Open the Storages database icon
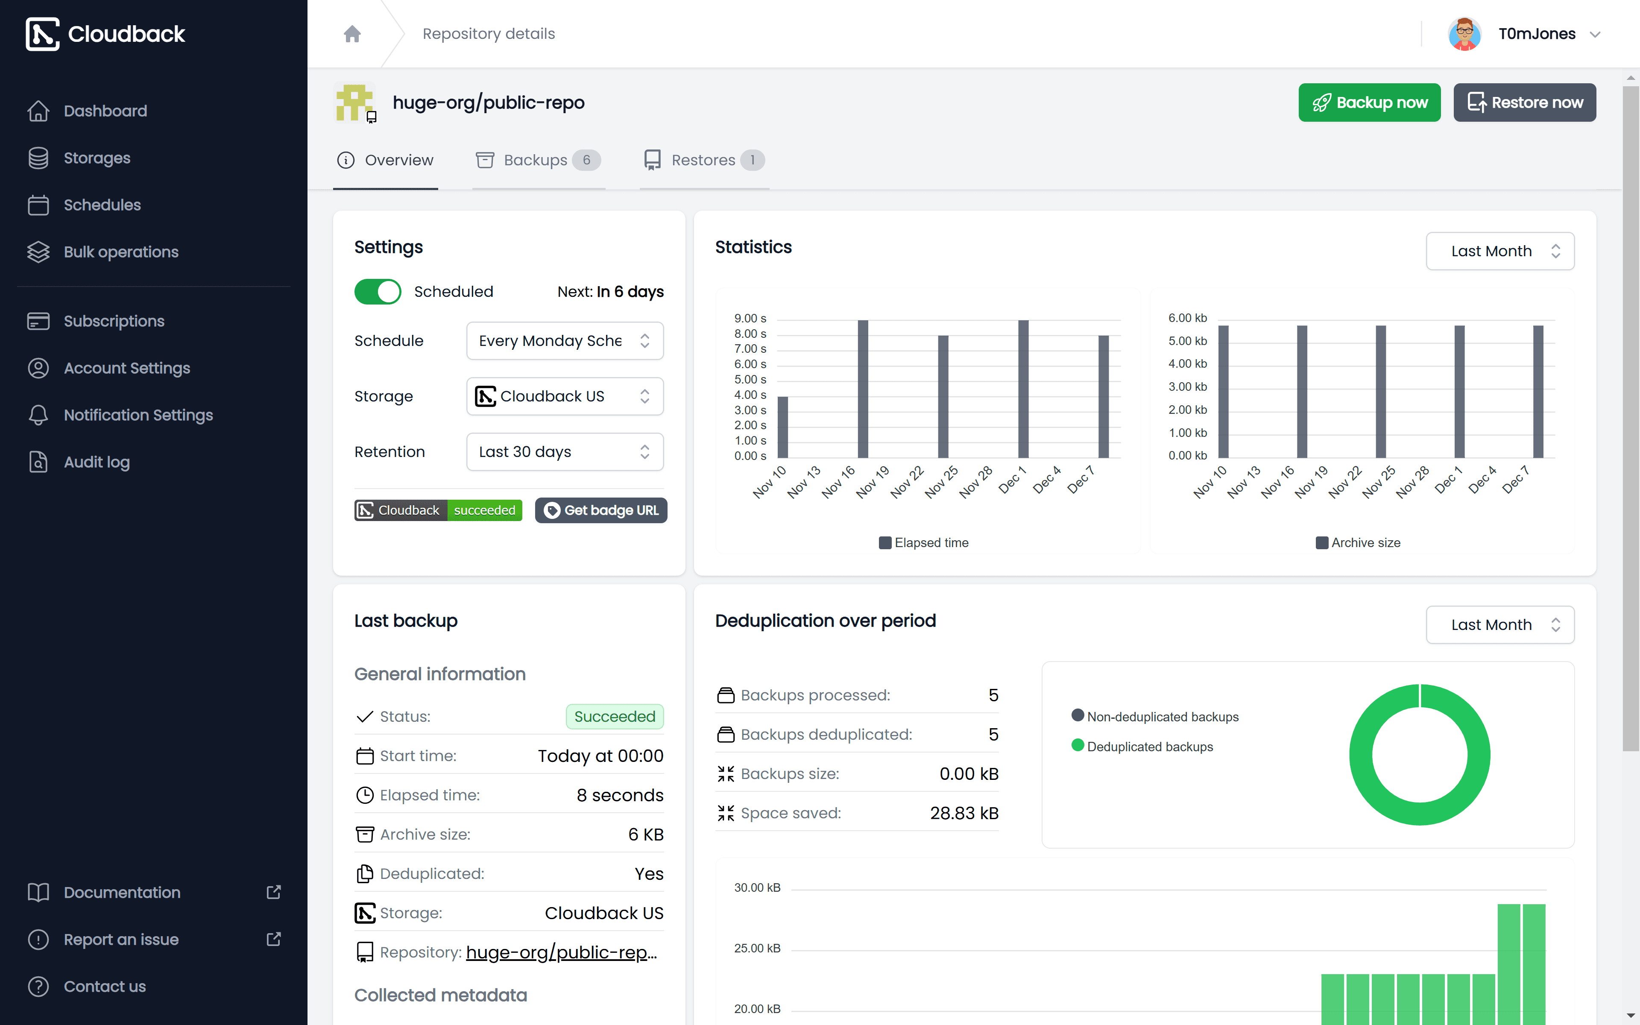Image resolution: width=1640 pixels, height=1025 pixels. click(38, 158)
